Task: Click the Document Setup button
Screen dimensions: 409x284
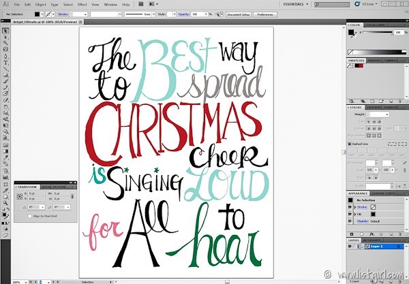Action: point(239,14)
